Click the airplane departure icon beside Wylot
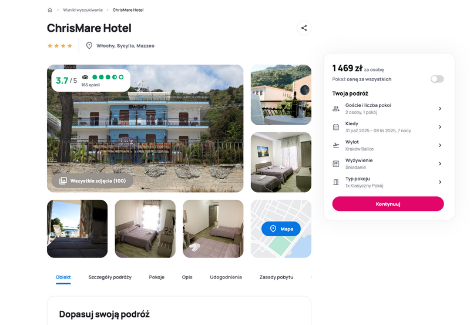The width and height of the screenshot is (470, 325). coord(336,145)
